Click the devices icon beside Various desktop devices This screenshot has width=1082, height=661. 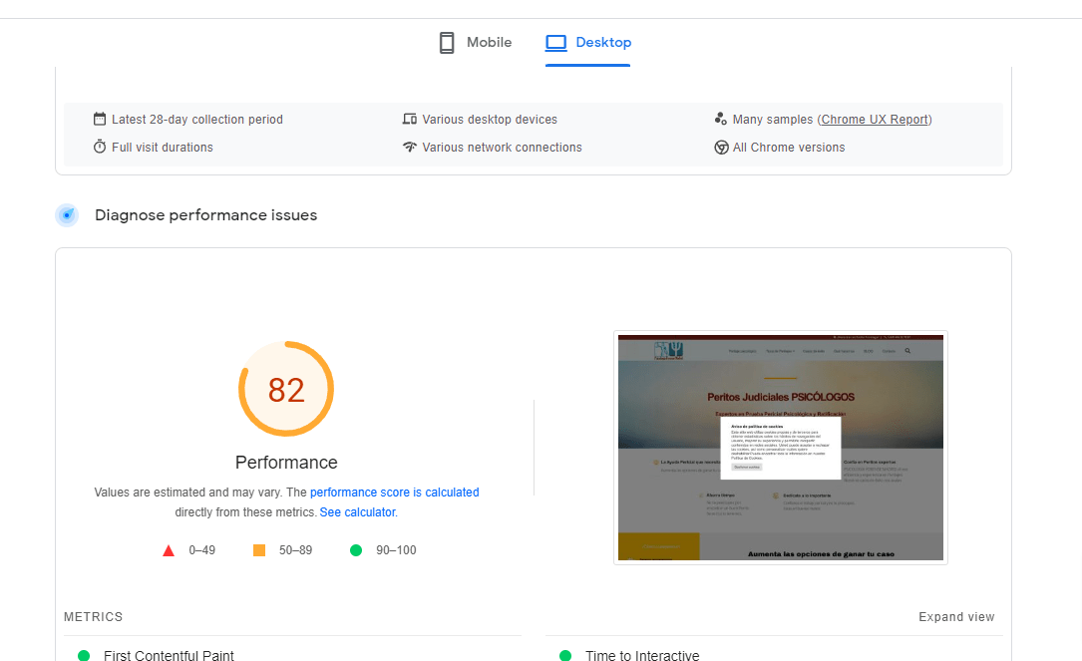[x=409, y=119]
